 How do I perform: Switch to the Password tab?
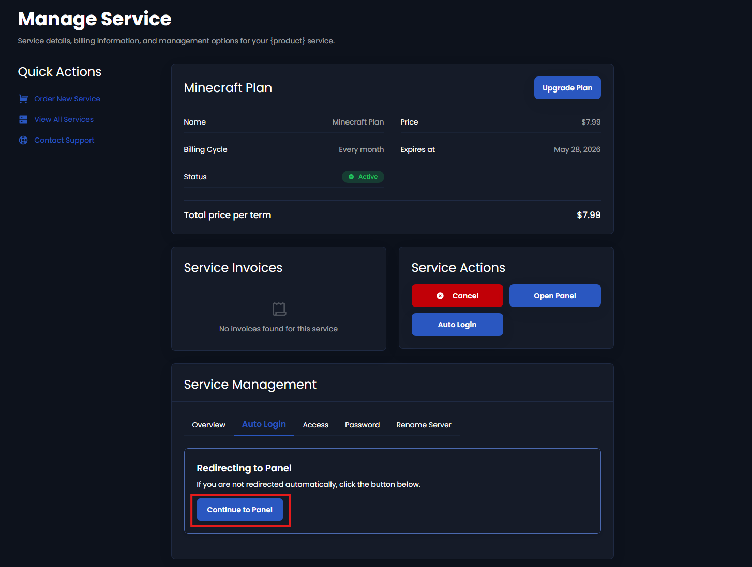click(x=362, y=425)
